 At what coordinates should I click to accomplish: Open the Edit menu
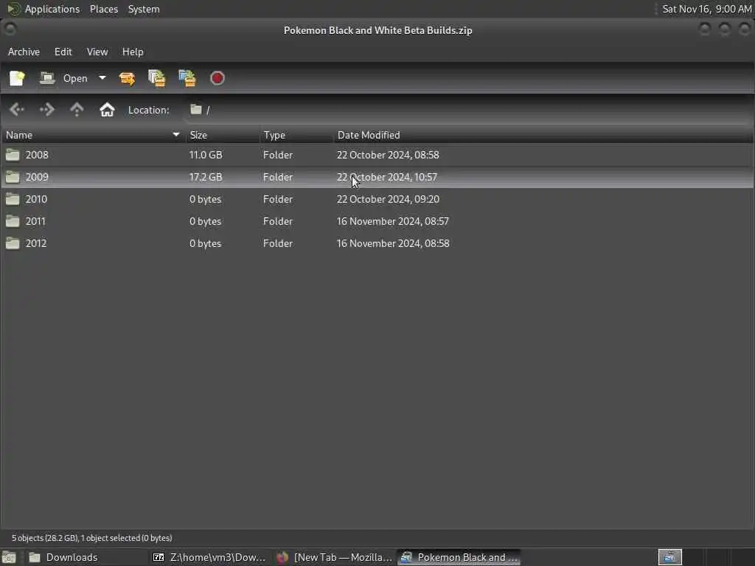click(63, 52)
